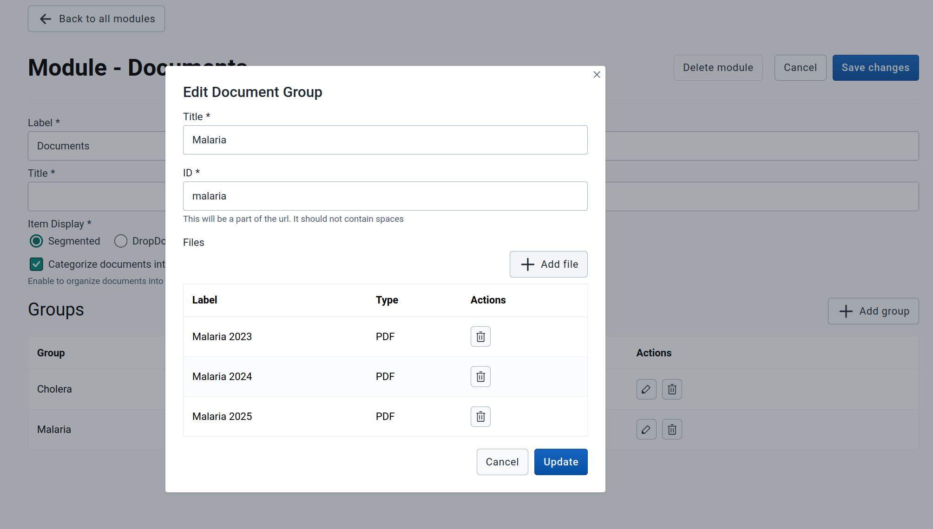Click the Actions header in files table

(x=488, y=300)
